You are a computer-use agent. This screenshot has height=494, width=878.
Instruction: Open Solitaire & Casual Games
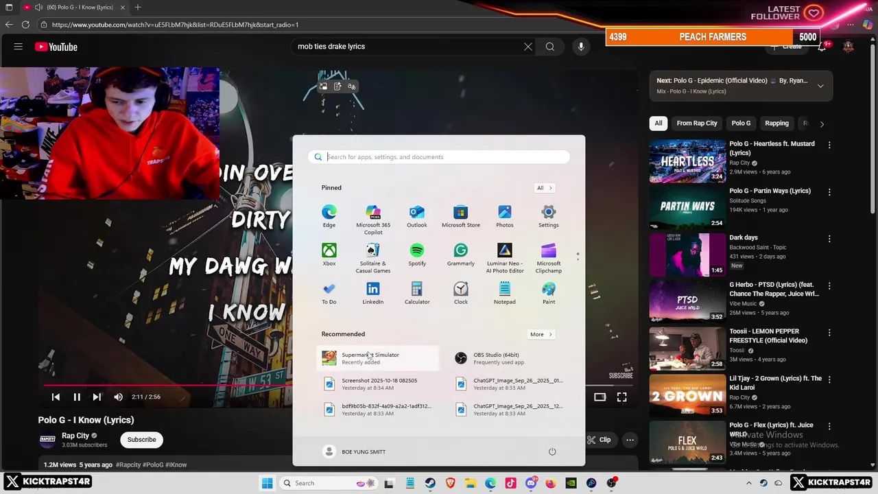[373, 258]
